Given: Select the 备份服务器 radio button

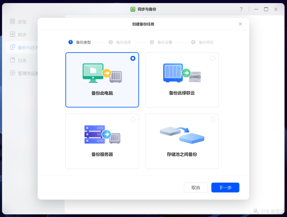Looking at the screenshot, I should 133,120.
